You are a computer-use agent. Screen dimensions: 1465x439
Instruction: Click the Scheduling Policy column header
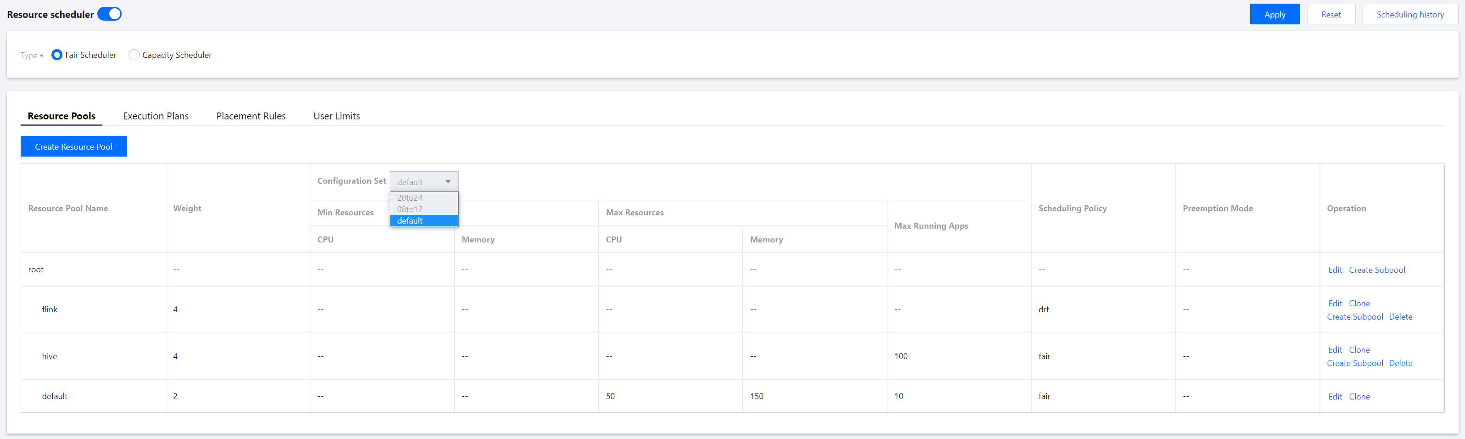[1072, 208]
